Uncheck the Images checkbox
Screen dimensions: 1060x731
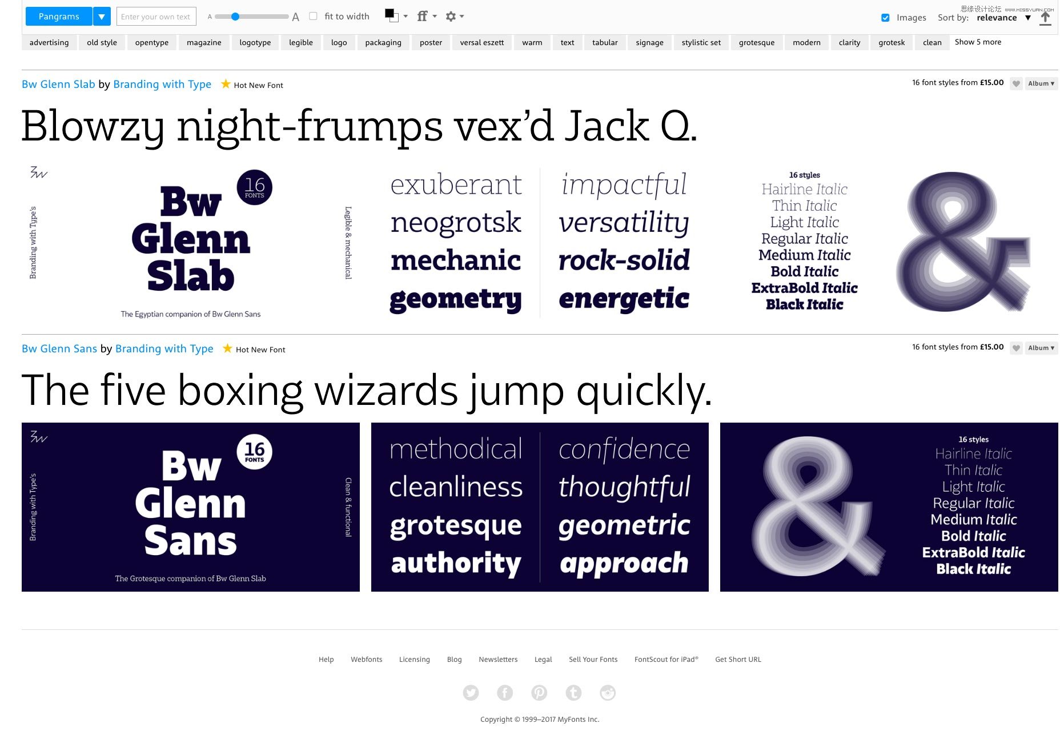pos(885,18)
